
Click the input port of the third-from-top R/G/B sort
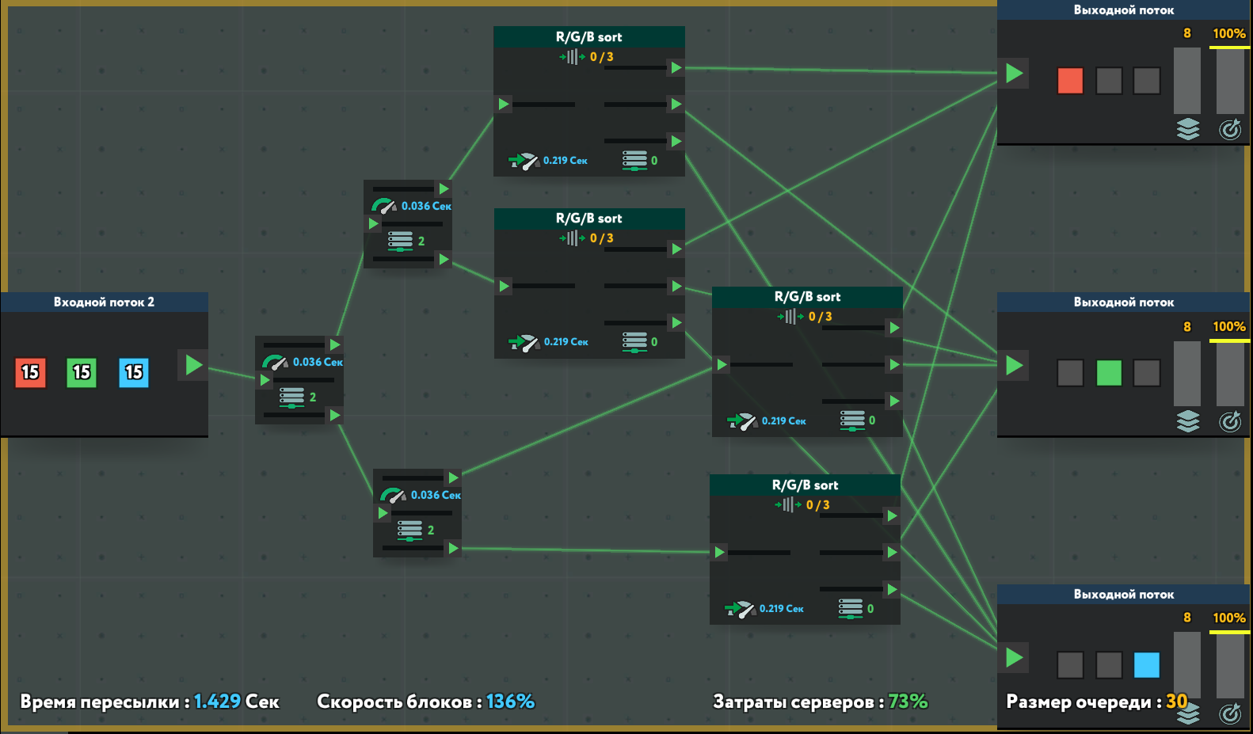coord(722,364)
